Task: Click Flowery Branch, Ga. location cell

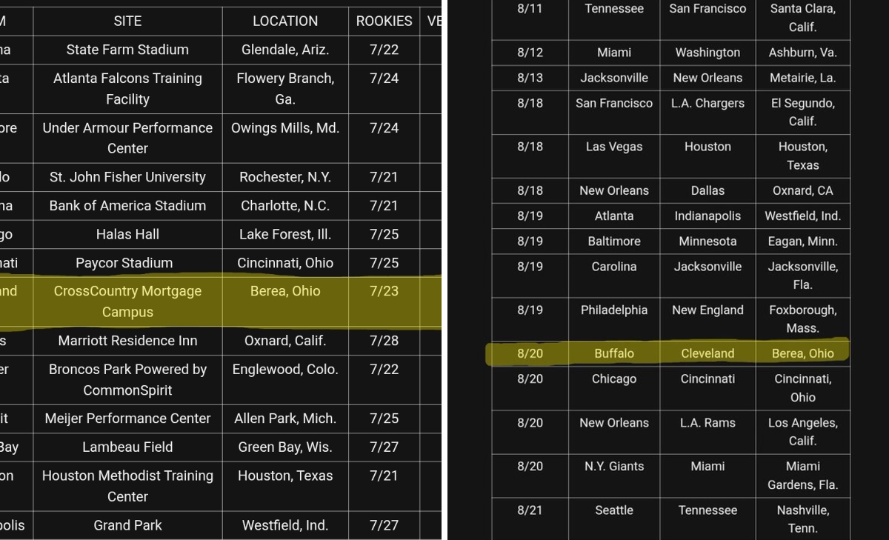Action: click(285, 89)
